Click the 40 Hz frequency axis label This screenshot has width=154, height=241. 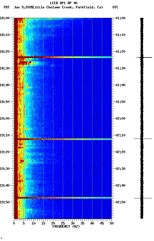pos(92,223)
